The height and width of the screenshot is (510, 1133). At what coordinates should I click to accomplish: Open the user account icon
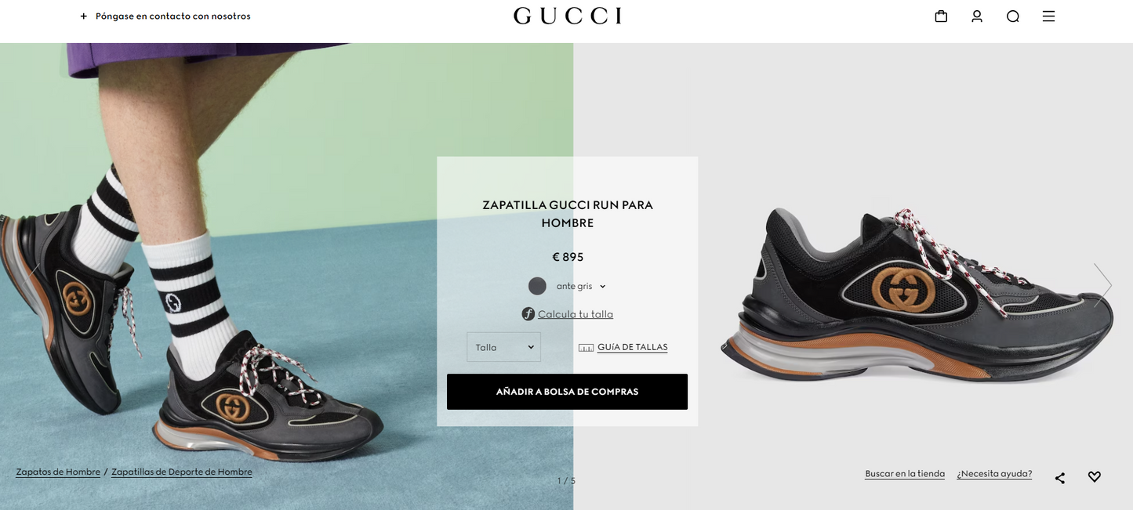click(x=977, y=16)
